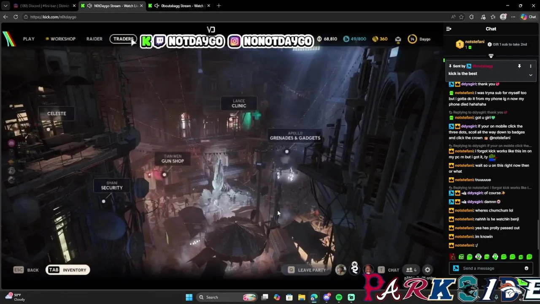Open the Microsoft Store from the taskbar
The height and width of the screenshot is (304, 540).
click(x=289, y=297)
